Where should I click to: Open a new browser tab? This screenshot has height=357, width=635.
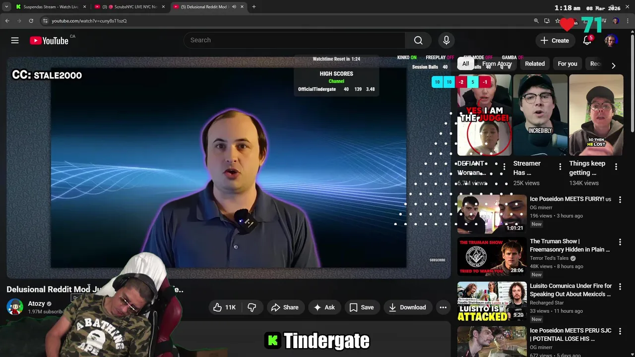[254, 7]
